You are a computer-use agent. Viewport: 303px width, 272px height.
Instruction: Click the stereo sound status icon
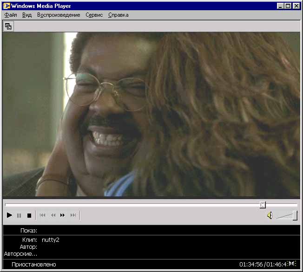(292, 264)
